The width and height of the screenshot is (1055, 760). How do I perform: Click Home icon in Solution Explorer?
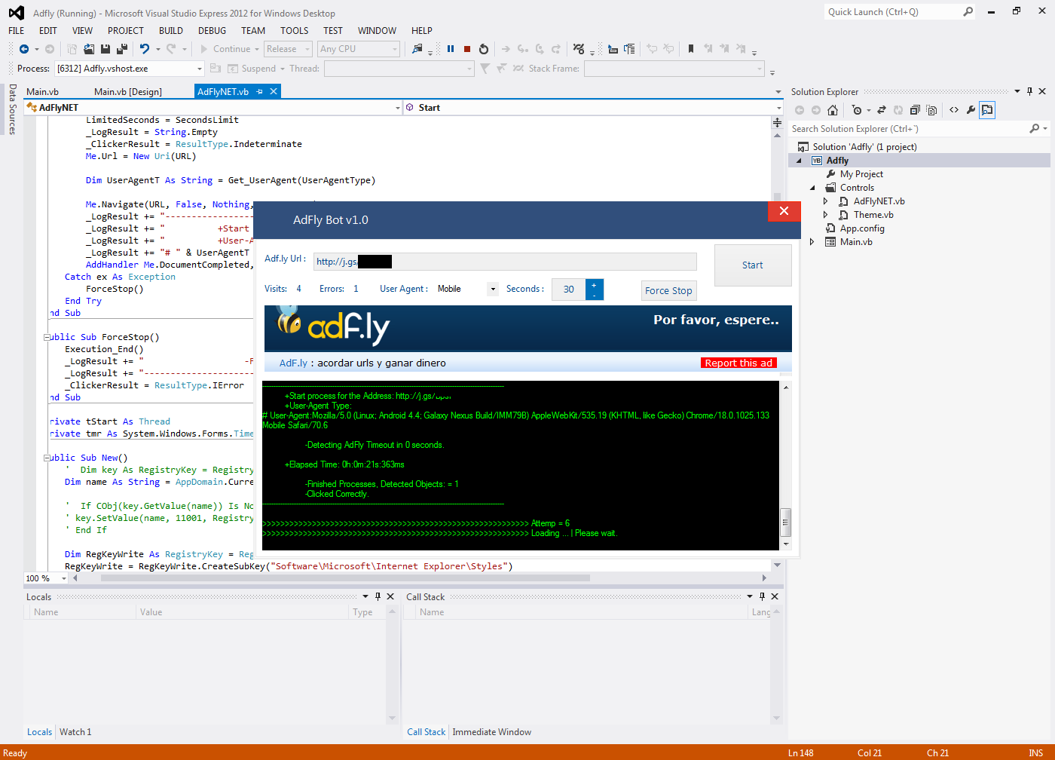pos(833,110)
